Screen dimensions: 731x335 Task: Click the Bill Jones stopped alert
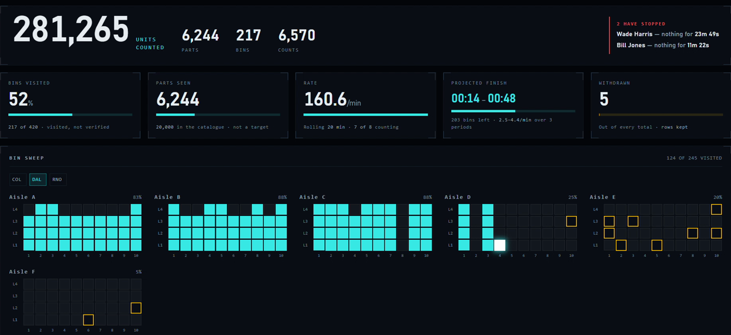pyautogui.click(x=662, y=45)
